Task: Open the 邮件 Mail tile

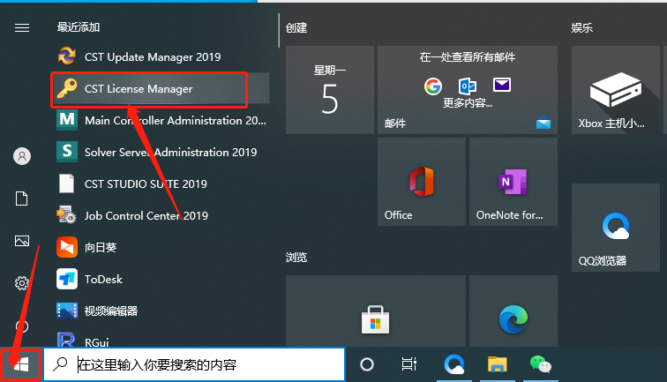Action: click(x=468, y=90)
